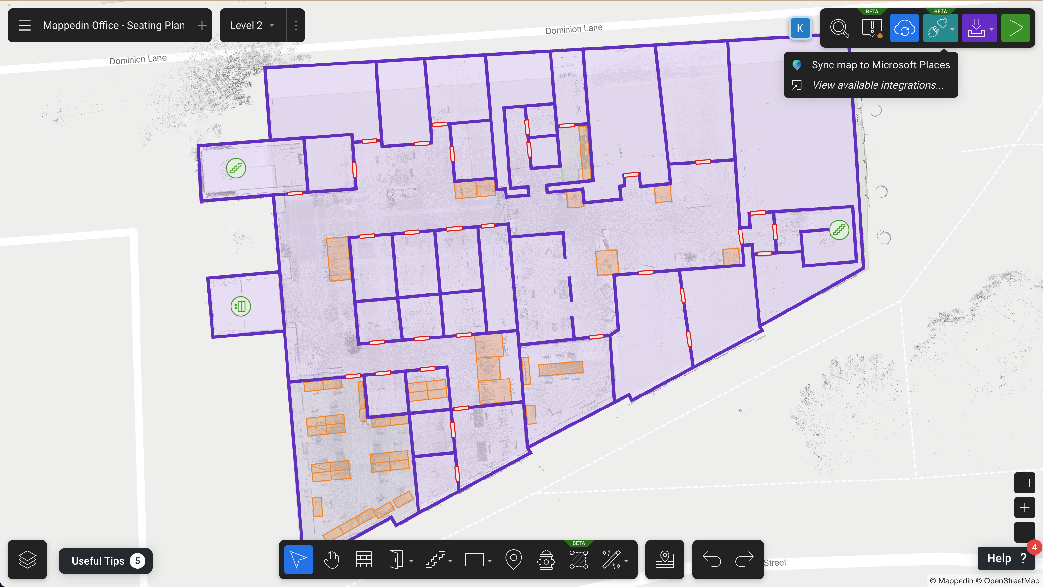
Task: Click the cloud sync icon
Action: click(904, 28)
